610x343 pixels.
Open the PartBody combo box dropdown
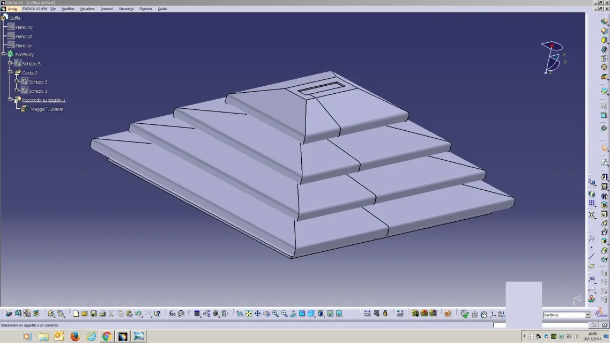click(587, 315)
